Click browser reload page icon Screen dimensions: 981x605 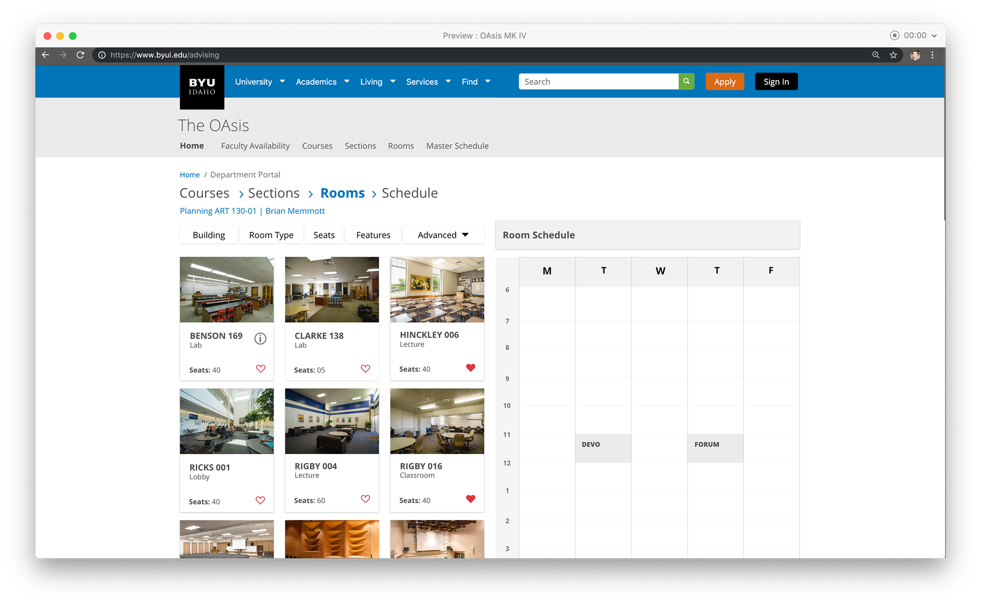click(80, 55)
